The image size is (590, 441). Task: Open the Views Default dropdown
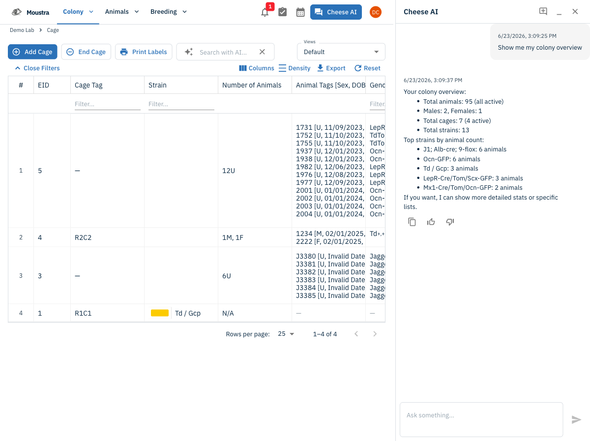pos(341,52)
